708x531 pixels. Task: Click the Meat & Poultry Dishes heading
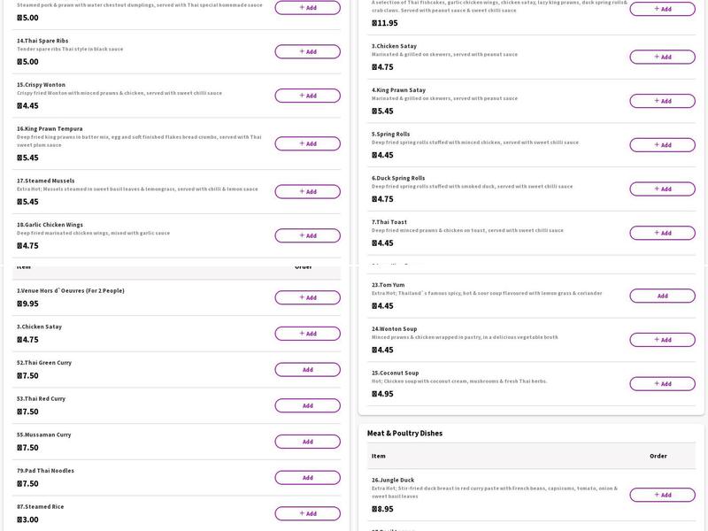tap(404, 434)
